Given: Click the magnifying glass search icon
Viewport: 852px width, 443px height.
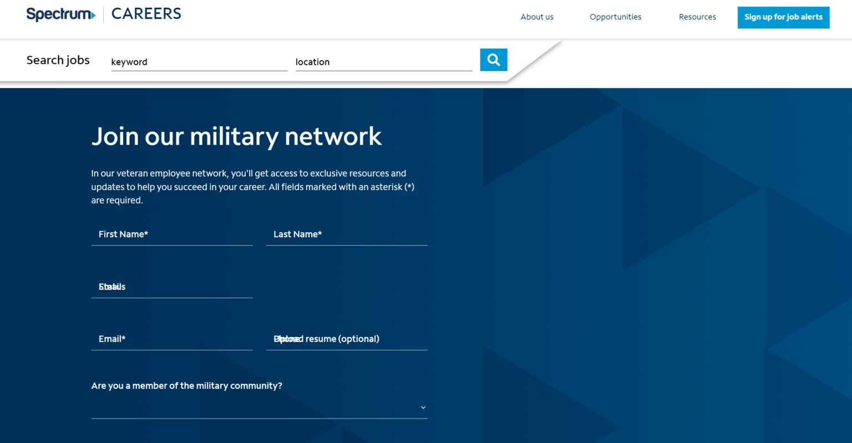Looking at the screenshot, I should (x=493, y=59).
